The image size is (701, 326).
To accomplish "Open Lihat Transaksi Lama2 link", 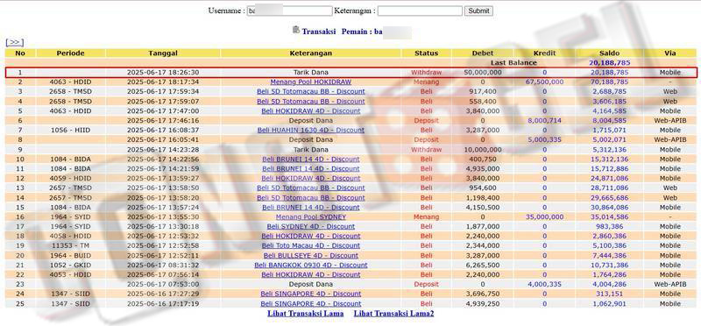I will 393,314.
